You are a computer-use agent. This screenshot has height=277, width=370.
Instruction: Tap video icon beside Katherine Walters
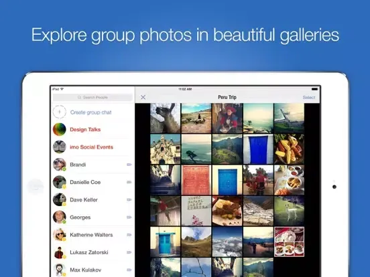(129, 235)
